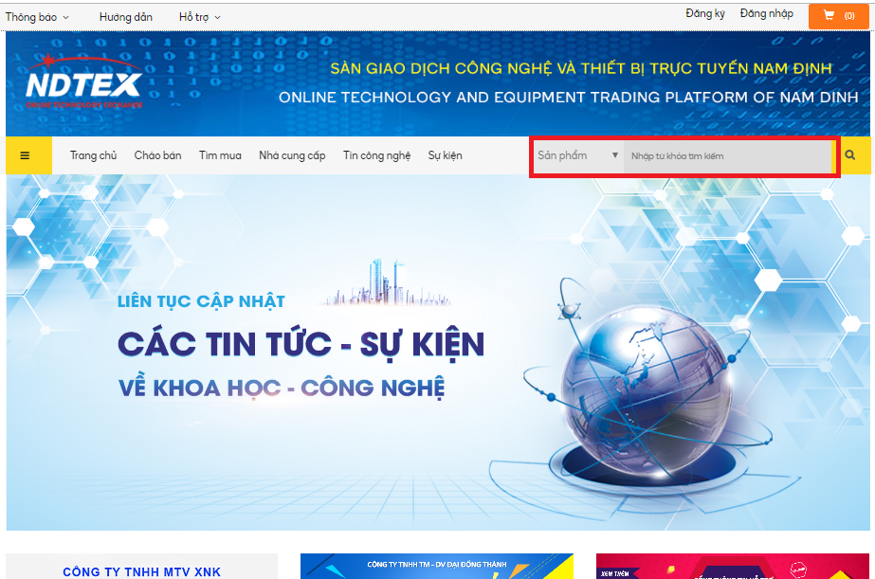Go to Trang chủ
875x579 pixels.
(x=93, y=155)
